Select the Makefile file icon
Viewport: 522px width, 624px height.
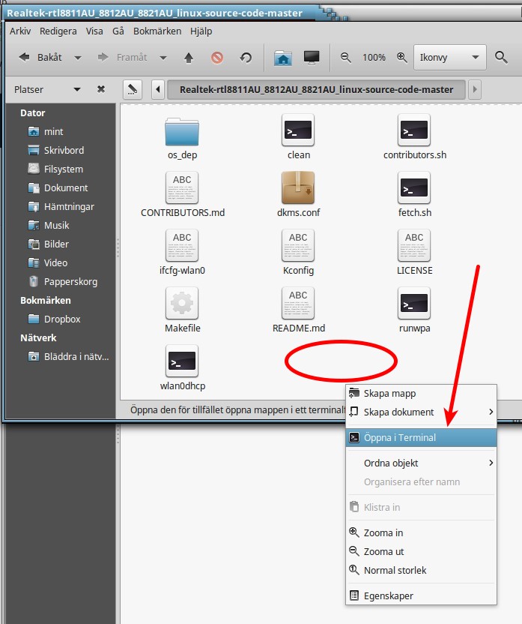(182, 303)
